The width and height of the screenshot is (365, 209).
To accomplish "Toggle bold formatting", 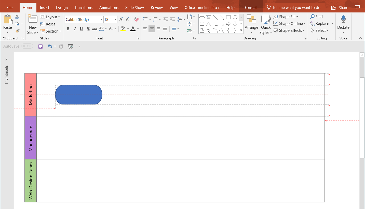I will point(68,29).
